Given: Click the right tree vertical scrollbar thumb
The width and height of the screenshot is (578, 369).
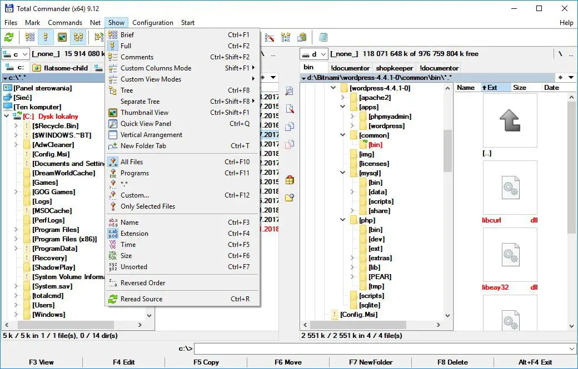Looking at the screenshot, I should 447,151.
